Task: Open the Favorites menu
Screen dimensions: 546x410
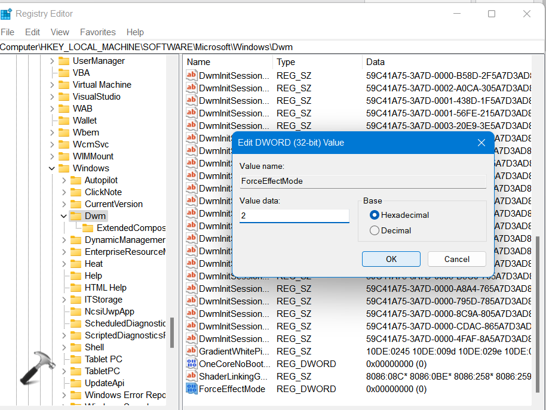Action: pos(97,32)
